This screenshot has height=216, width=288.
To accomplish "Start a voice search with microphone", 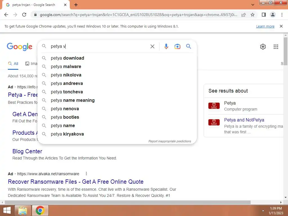I will 166,46.
